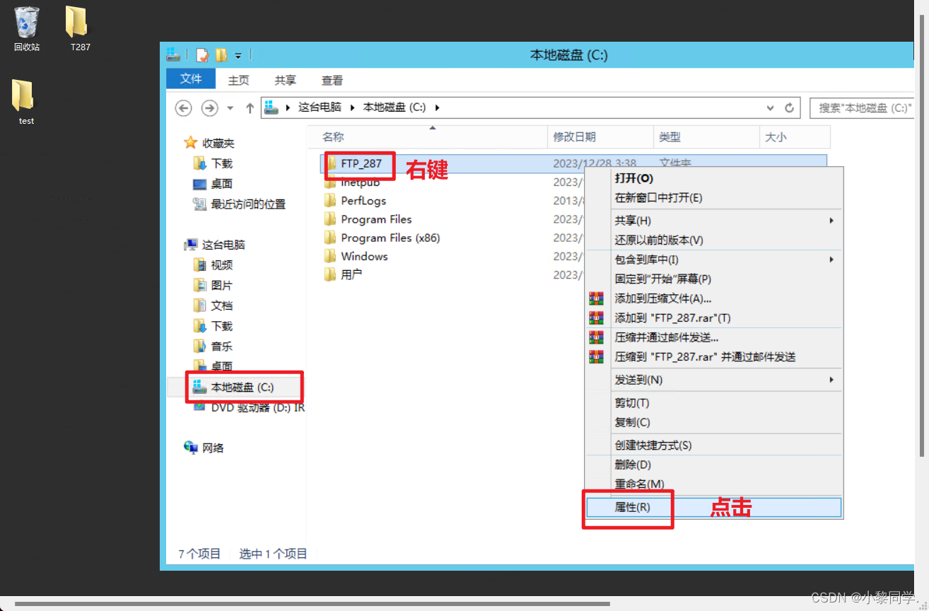The image size is (929, 611).
Task: Click the Back navigation arrow
Action: [x=184, y=108]
